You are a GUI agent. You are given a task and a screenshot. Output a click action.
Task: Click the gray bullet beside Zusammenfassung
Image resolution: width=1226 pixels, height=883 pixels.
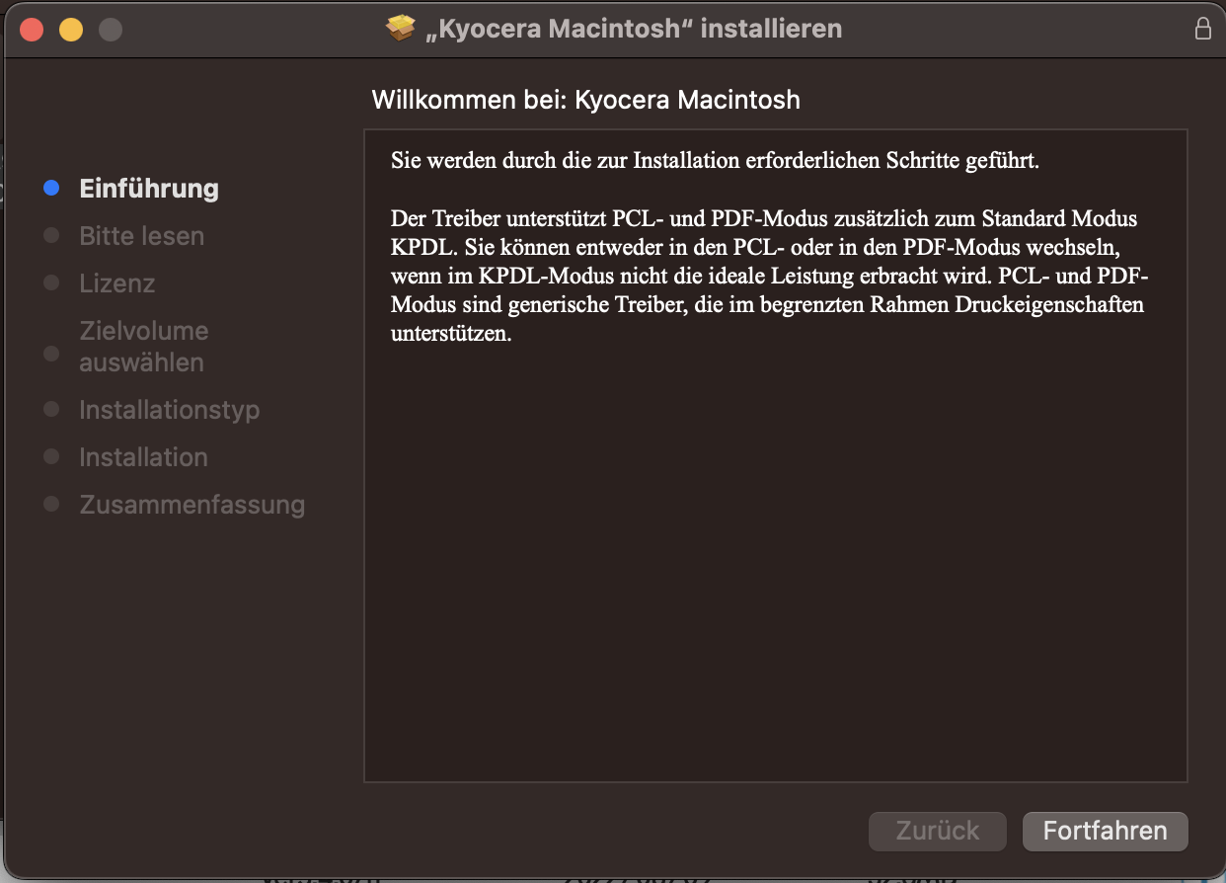(x=52, y=505)
